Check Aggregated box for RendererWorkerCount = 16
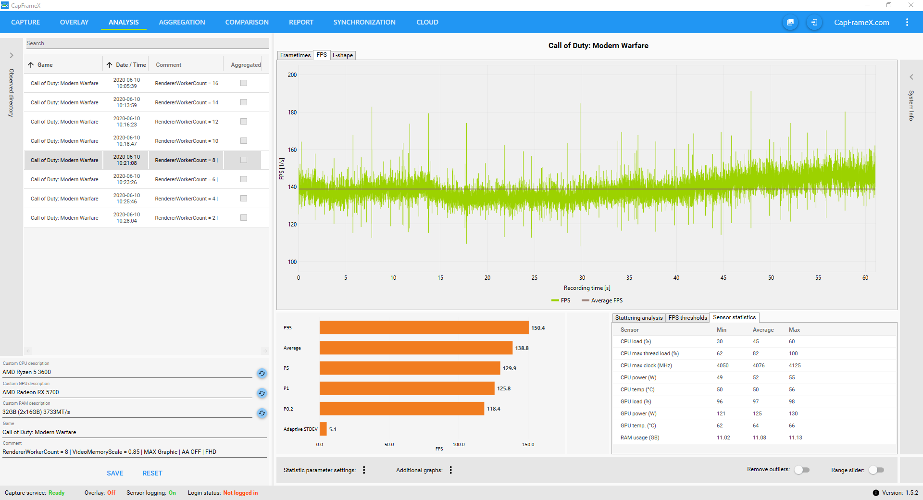This screenshot has height=500, width=923. pyautogui.click(x=244, y=83)
